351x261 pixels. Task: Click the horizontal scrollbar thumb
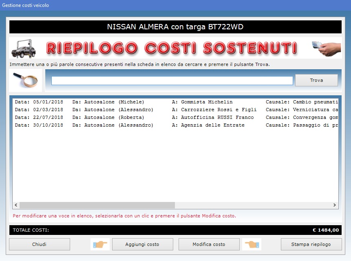tap(97, 205)
